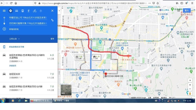Click destination pin 四四南村簡單市集

[x=106, y=74]
